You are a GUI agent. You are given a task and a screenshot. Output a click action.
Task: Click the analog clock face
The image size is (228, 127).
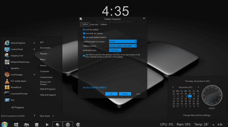point(212,95)
